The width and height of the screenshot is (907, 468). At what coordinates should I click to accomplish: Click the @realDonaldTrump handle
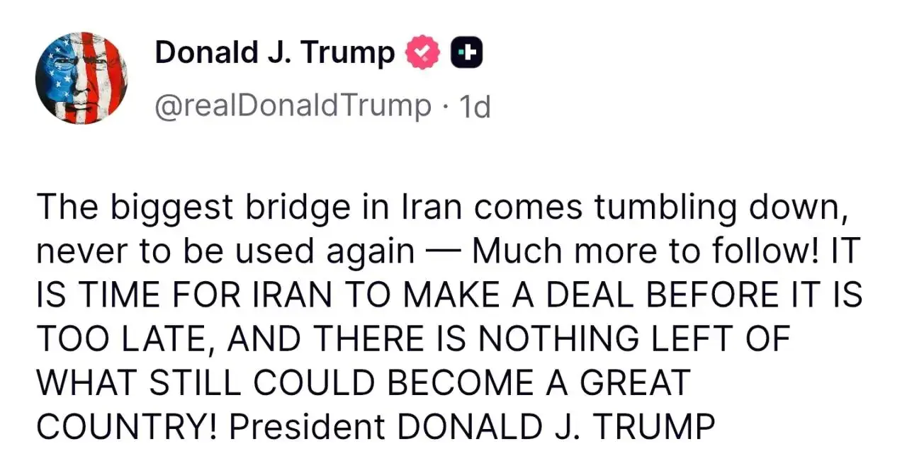[293, 106]
